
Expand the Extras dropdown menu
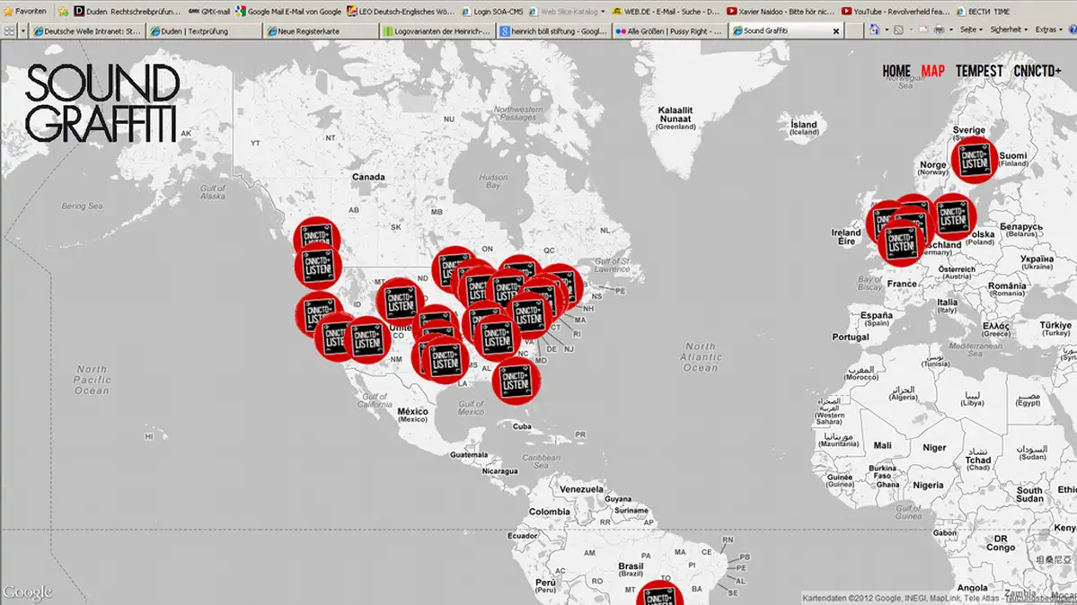pyautogui.click(x=1048, y=31)
